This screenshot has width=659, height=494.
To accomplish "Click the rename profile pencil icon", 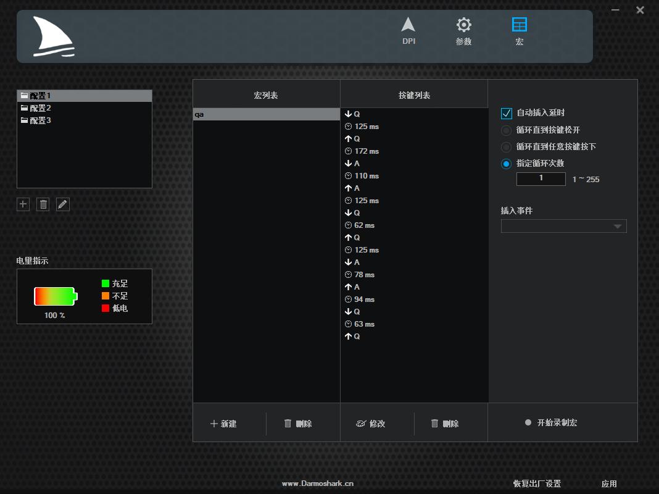I will click(x=62, y=204).
